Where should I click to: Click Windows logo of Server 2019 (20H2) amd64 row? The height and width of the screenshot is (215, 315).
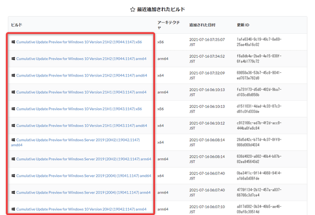click(x=13, y=140)
